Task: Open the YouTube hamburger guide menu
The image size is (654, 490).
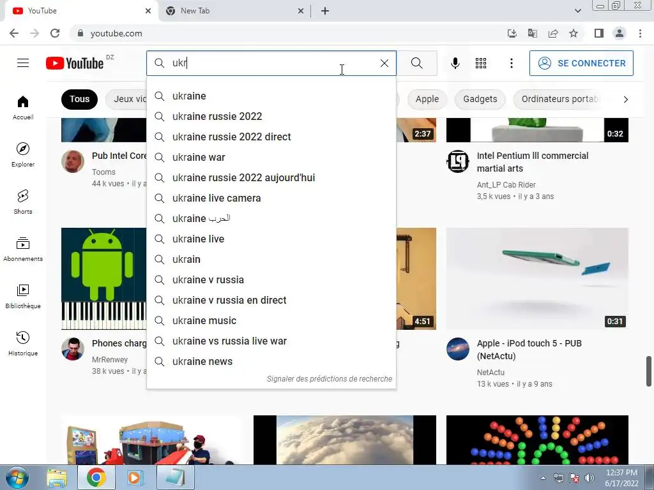Action: click(23, 63)
